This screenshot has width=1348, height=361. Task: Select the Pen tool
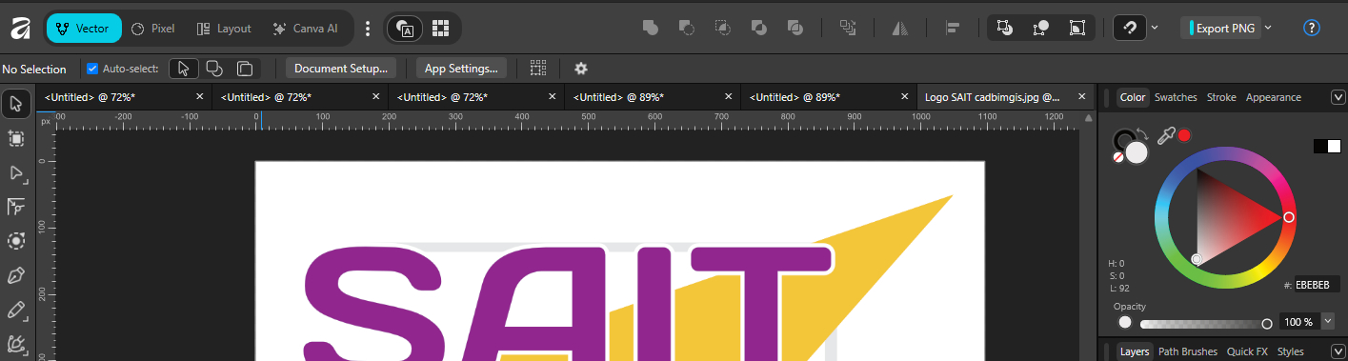(x=16, y=275)
